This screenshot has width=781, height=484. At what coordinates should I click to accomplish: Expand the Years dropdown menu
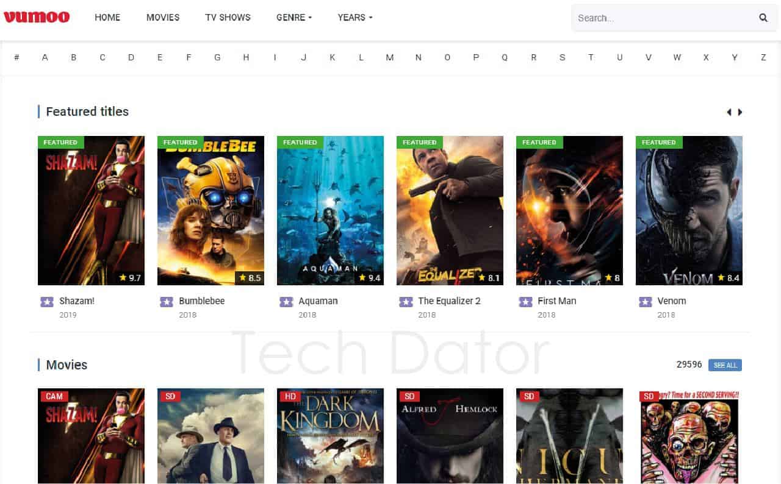coord(355,18)
